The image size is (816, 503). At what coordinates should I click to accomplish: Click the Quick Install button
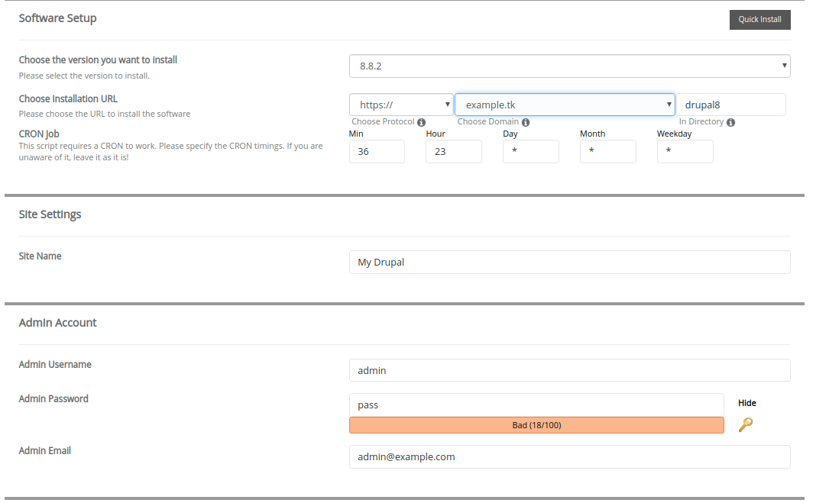(759, 19)
